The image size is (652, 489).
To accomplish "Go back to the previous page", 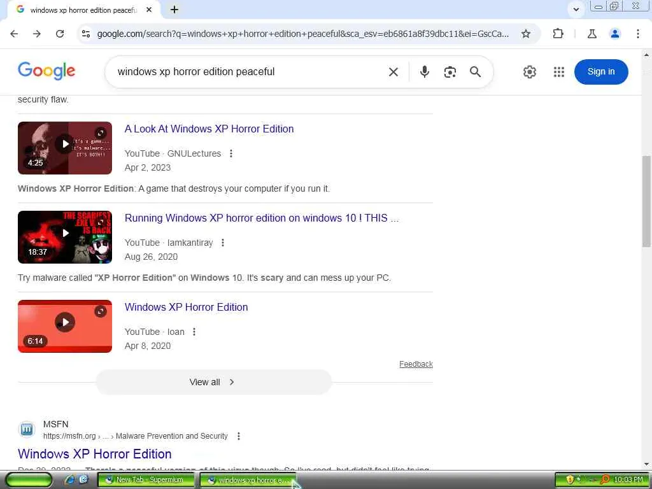I will [14, 34].
